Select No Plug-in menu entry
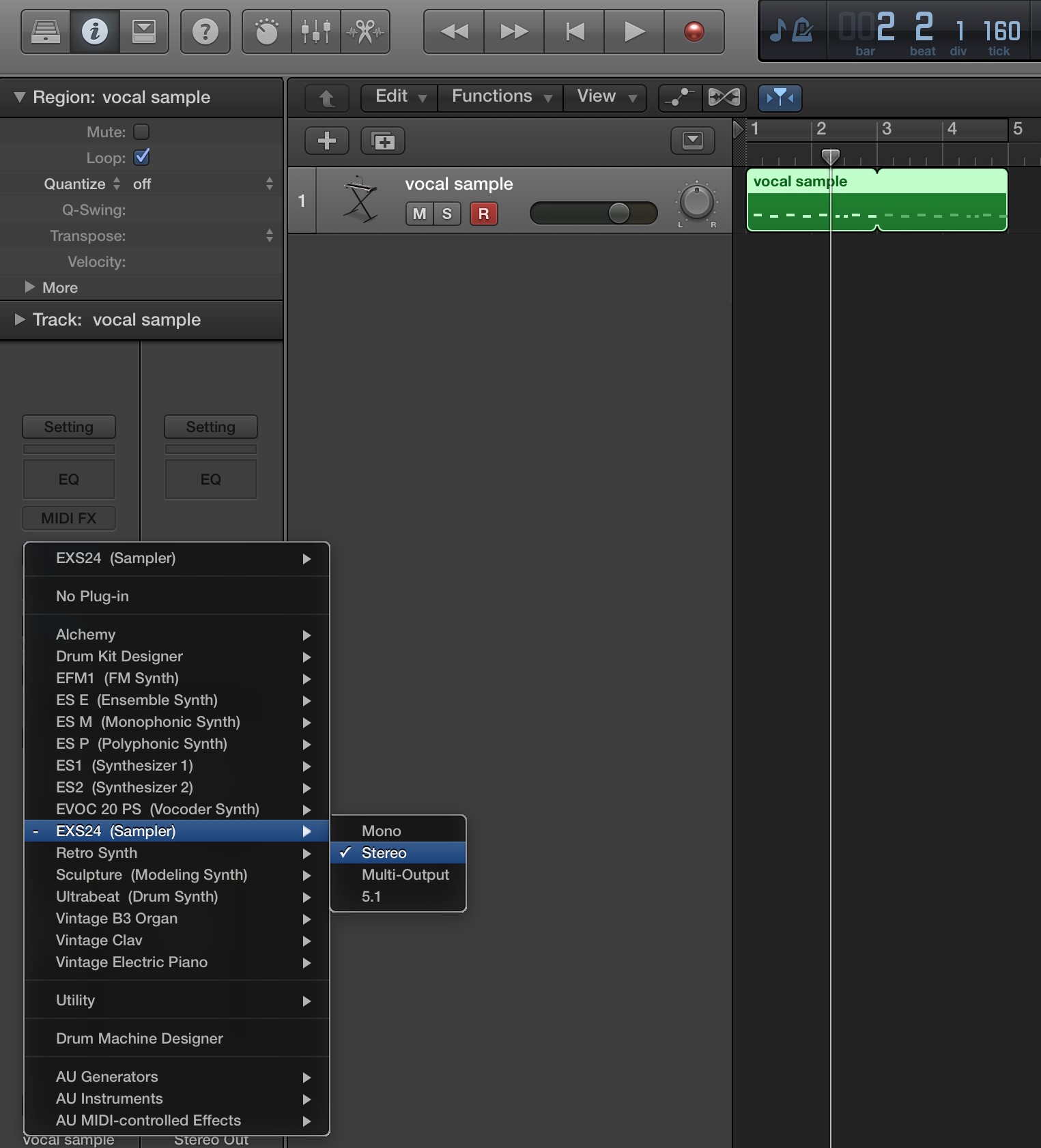 pos(177,596)
